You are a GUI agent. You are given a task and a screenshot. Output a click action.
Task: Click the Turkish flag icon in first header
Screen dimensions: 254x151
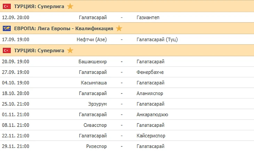[6, 6]
